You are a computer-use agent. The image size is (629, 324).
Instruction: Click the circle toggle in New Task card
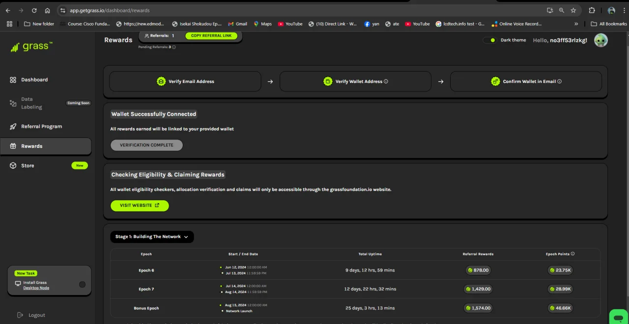(82, 284)
